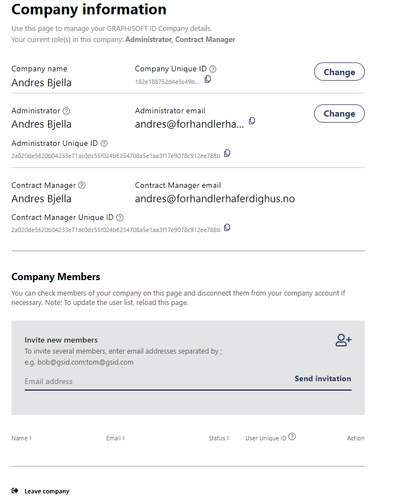Open help for Company Unique ID

click(213, 69)
